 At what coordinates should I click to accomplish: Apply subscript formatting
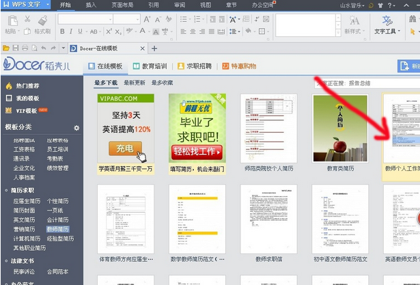[x=118, y=31]
